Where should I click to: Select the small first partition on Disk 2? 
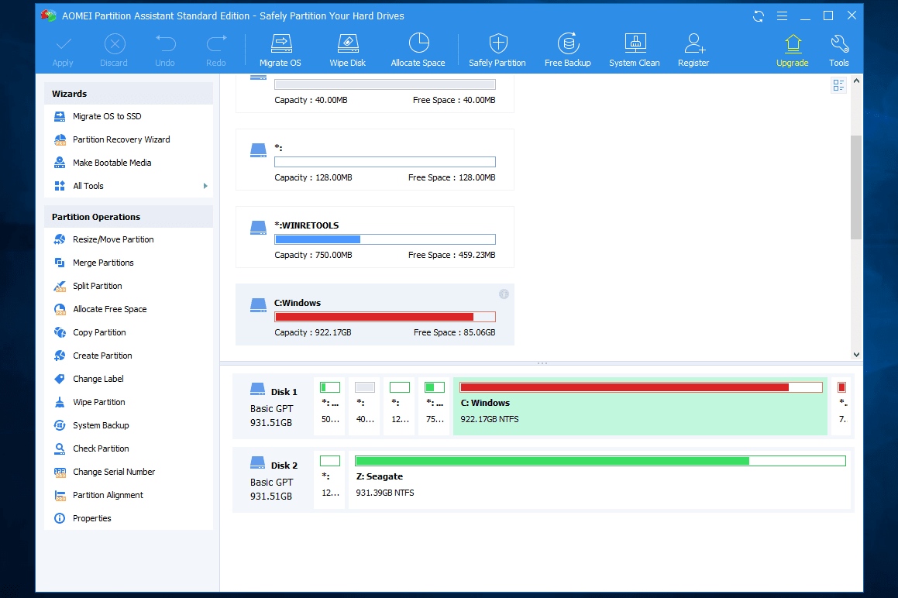[x=330, y=479]
